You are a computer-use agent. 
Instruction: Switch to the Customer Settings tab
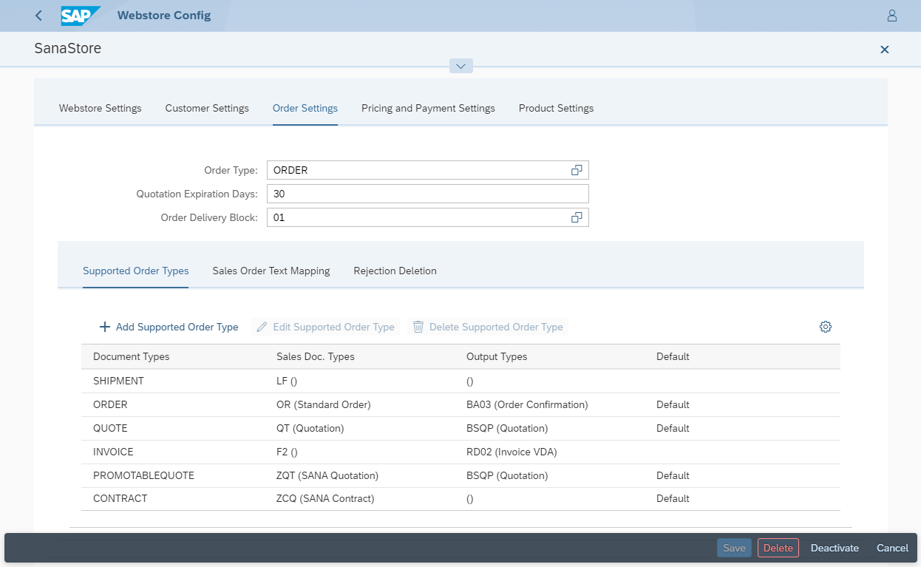click(x=207, y=108)
